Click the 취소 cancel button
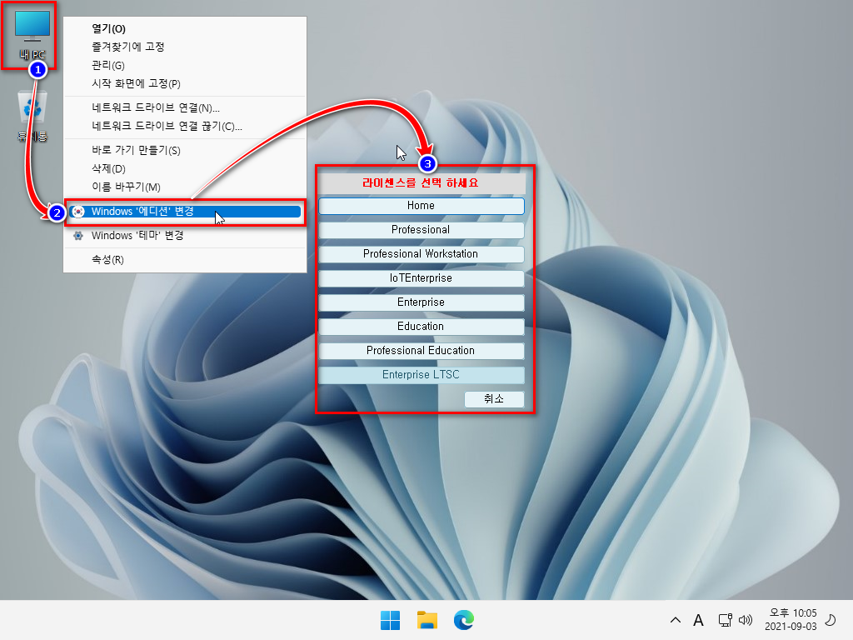The image size is (853, 640). 494,399
